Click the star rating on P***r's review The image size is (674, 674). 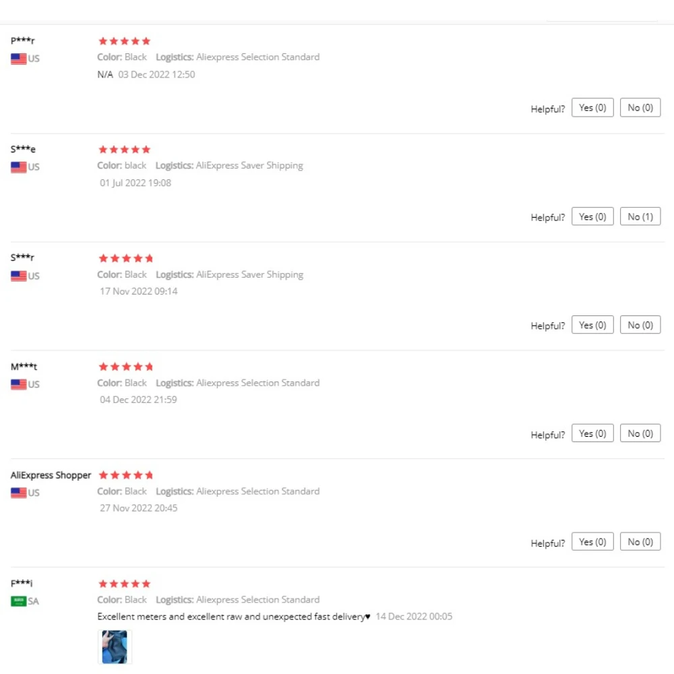(125, 41)
